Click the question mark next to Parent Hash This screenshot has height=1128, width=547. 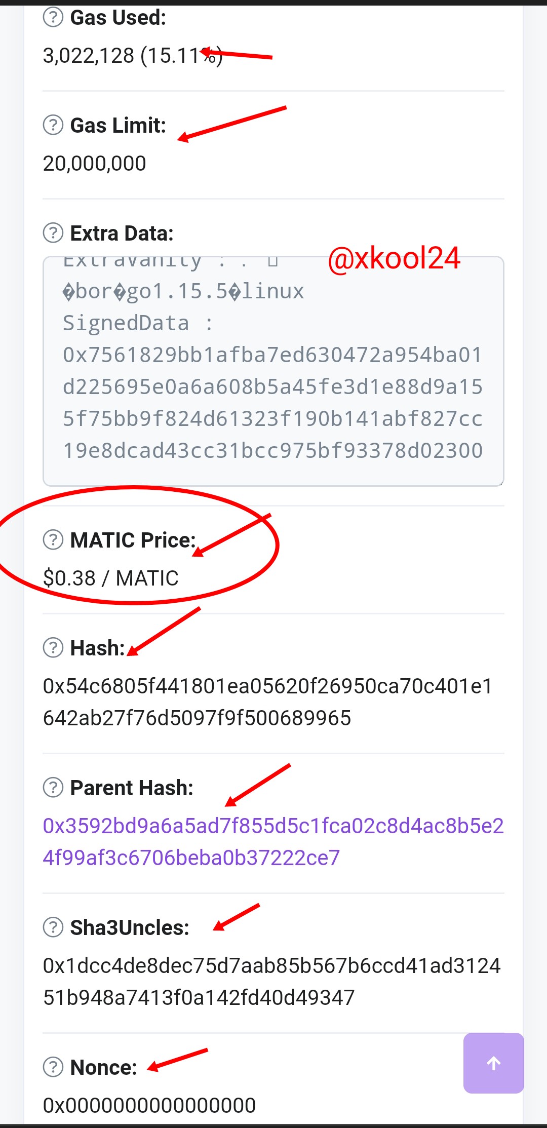[x=53, y=788]
